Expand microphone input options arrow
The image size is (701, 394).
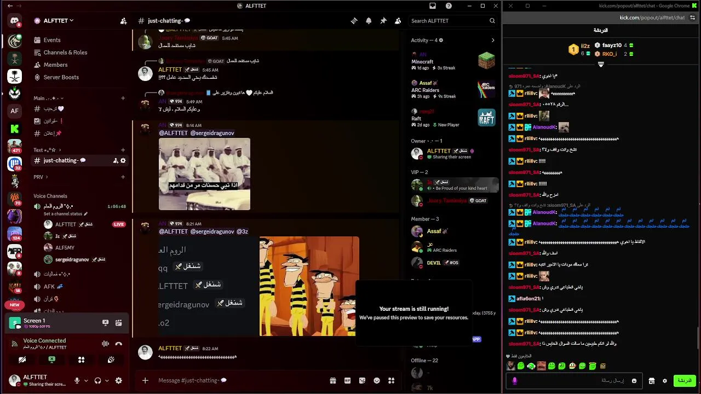click(86, 380)
